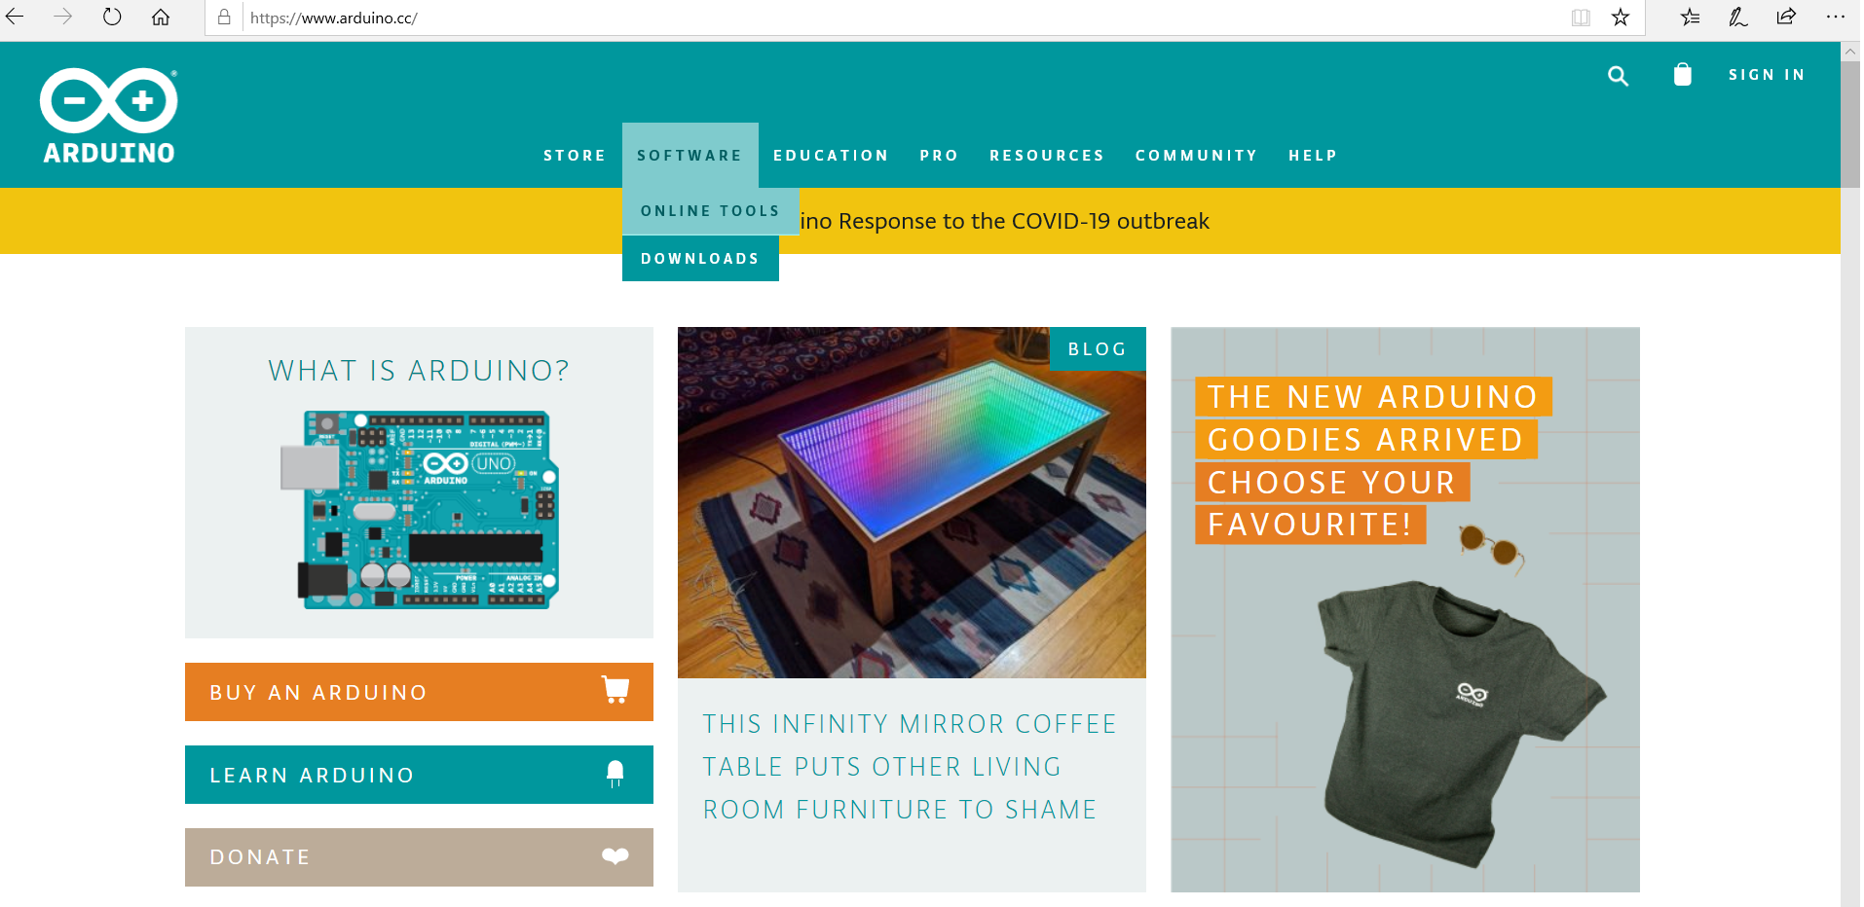Open the site search magnifier icon
Image resolution: width=1864 pixels, height=907 pixels.
pos(1618,76)
